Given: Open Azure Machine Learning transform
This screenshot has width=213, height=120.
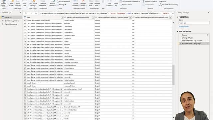Looking at the screenshot, I should [x=169, y=5].
